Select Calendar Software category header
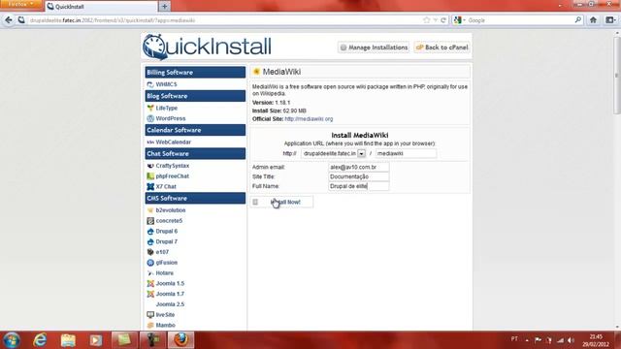This screenshot has height=349, width=621. pos(195,130)
